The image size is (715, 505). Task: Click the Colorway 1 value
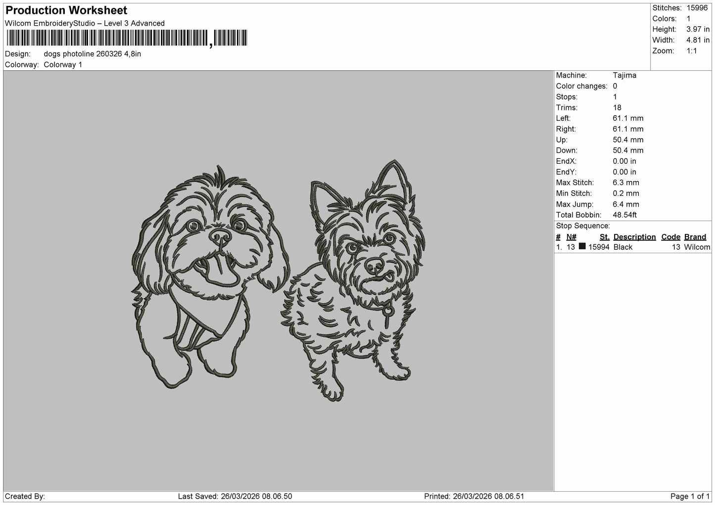click(x=63, y=65)
